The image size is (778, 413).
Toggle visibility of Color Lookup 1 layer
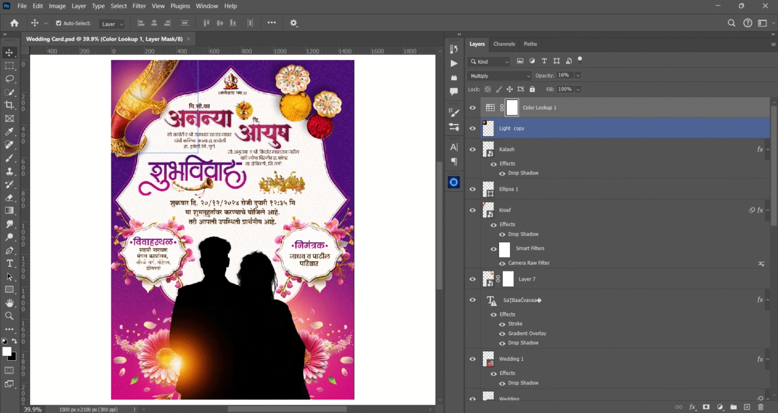[472, 108]
